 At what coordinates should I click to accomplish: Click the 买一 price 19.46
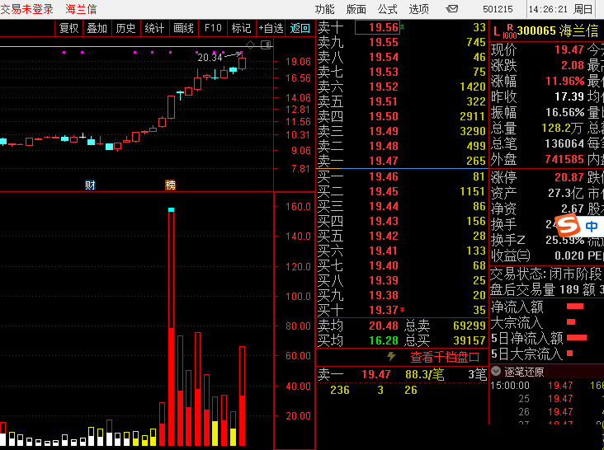[x=384, y=176]
